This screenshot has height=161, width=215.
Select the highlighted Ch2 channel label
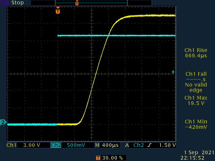tap(56, 146)
